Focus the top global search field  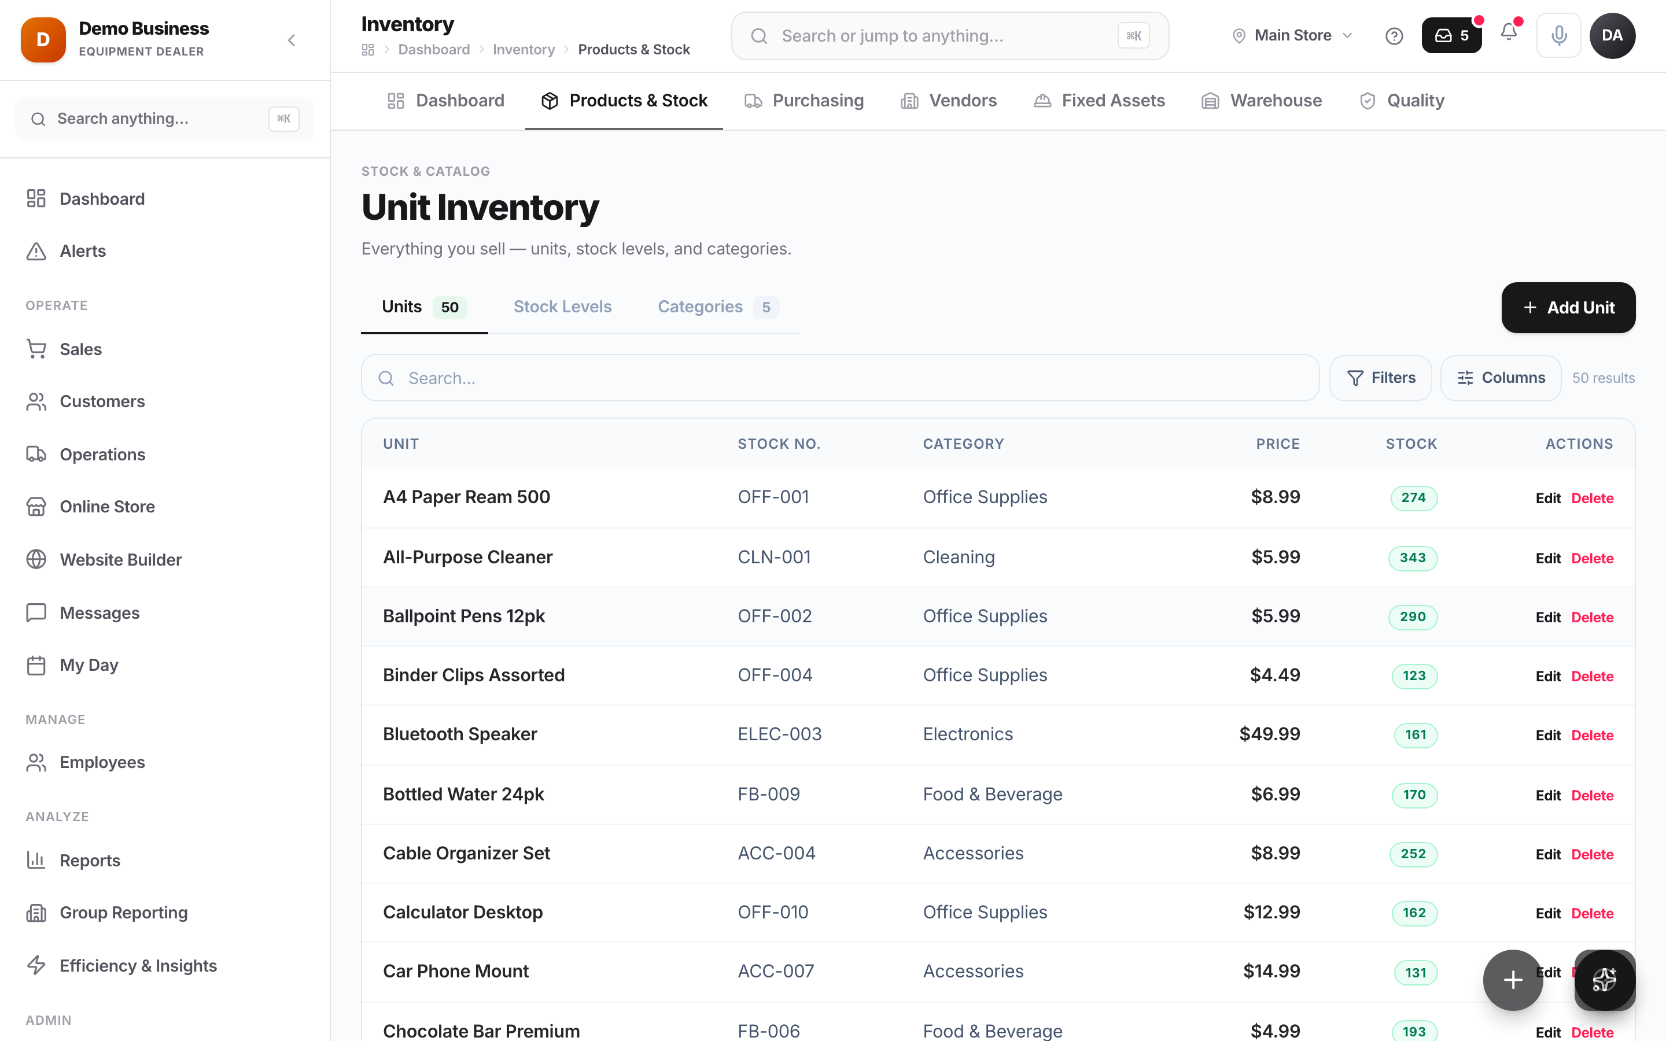coord(949,36)
